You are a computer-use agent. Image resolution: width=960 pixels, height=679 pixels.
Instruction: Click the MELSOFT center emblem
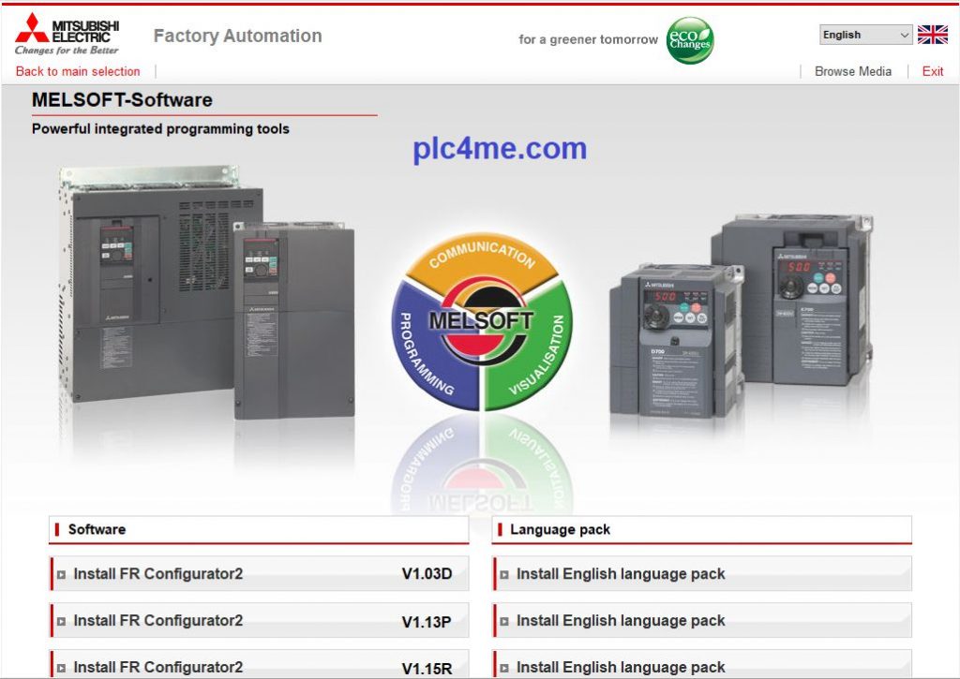481,321
